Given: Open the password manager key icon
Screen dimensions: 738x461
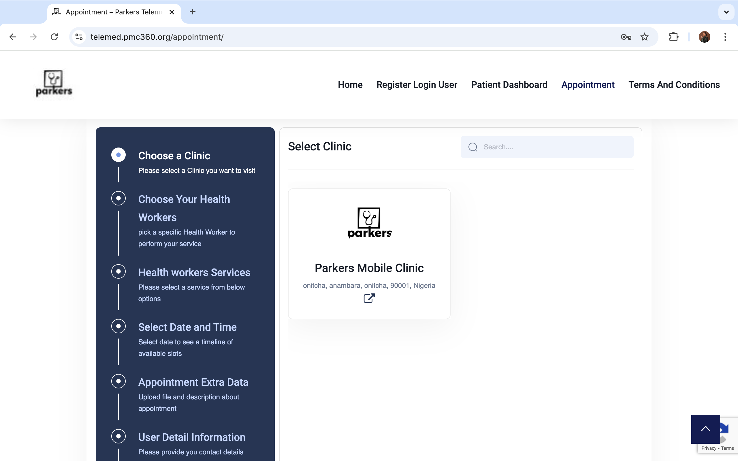Looking at the screenshot, I should pos(626,37).
